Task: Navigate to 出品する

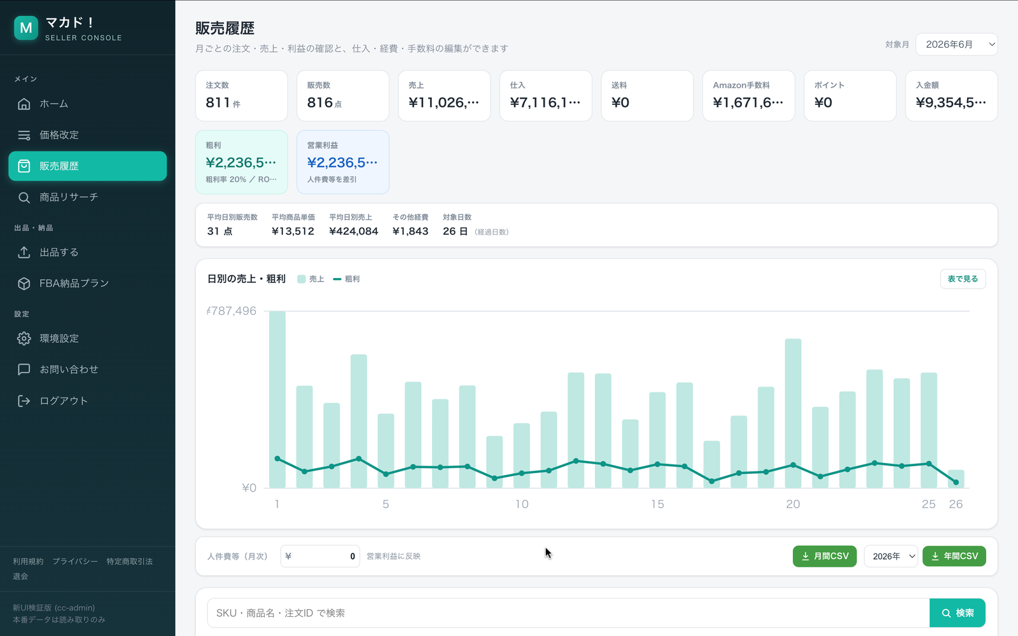Action: tap(88, 252)
